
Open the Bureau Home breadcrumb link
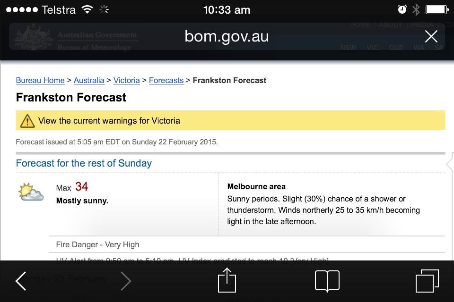tap(40, 80)
